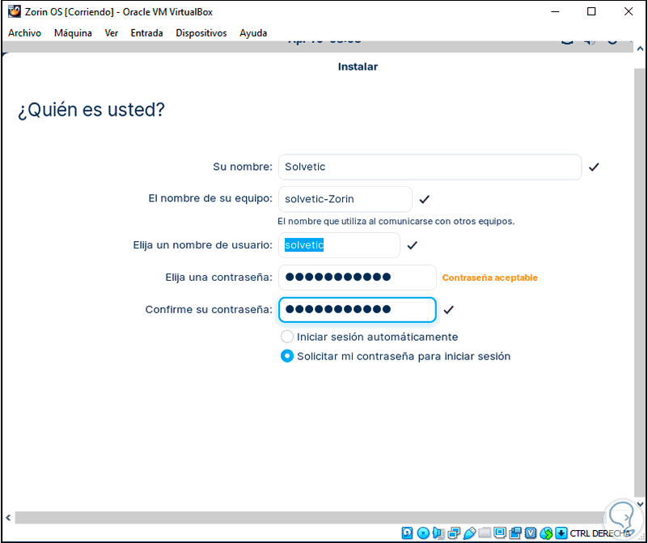
Task: Open the shared folders status icon
Action: [x=485, y=532]
